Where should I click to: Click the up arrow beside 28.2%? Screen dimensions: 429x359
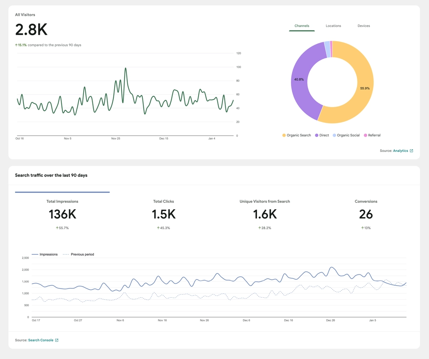[x=260, y=228]
